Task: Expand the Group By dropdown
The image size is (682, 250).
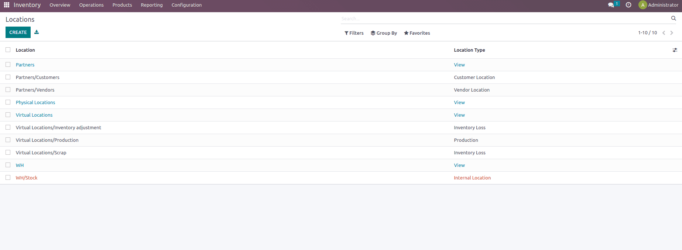Action: [384, 33]
